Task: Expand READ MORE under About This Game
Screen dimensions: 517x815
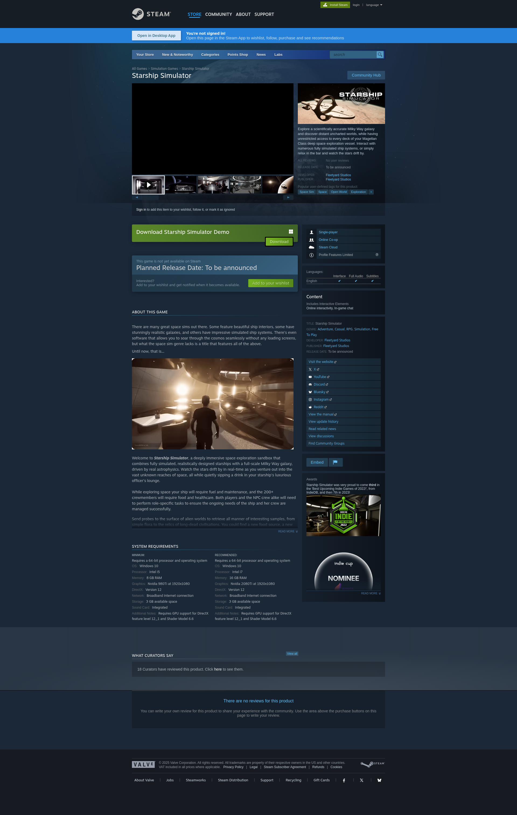Action: (x=288, y=531)
